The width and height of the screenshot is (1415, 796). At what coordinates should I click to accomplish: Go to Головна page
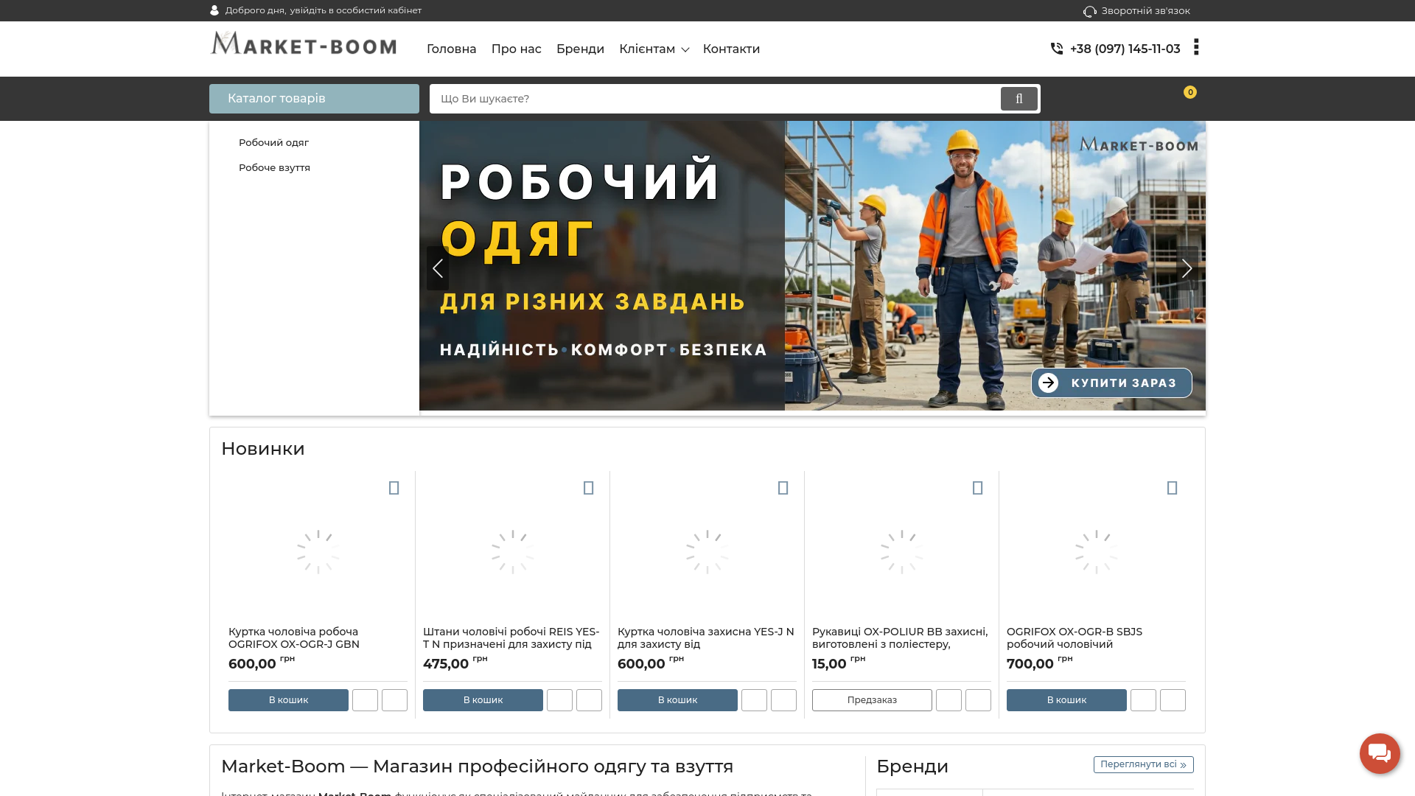tap(452, 49)
